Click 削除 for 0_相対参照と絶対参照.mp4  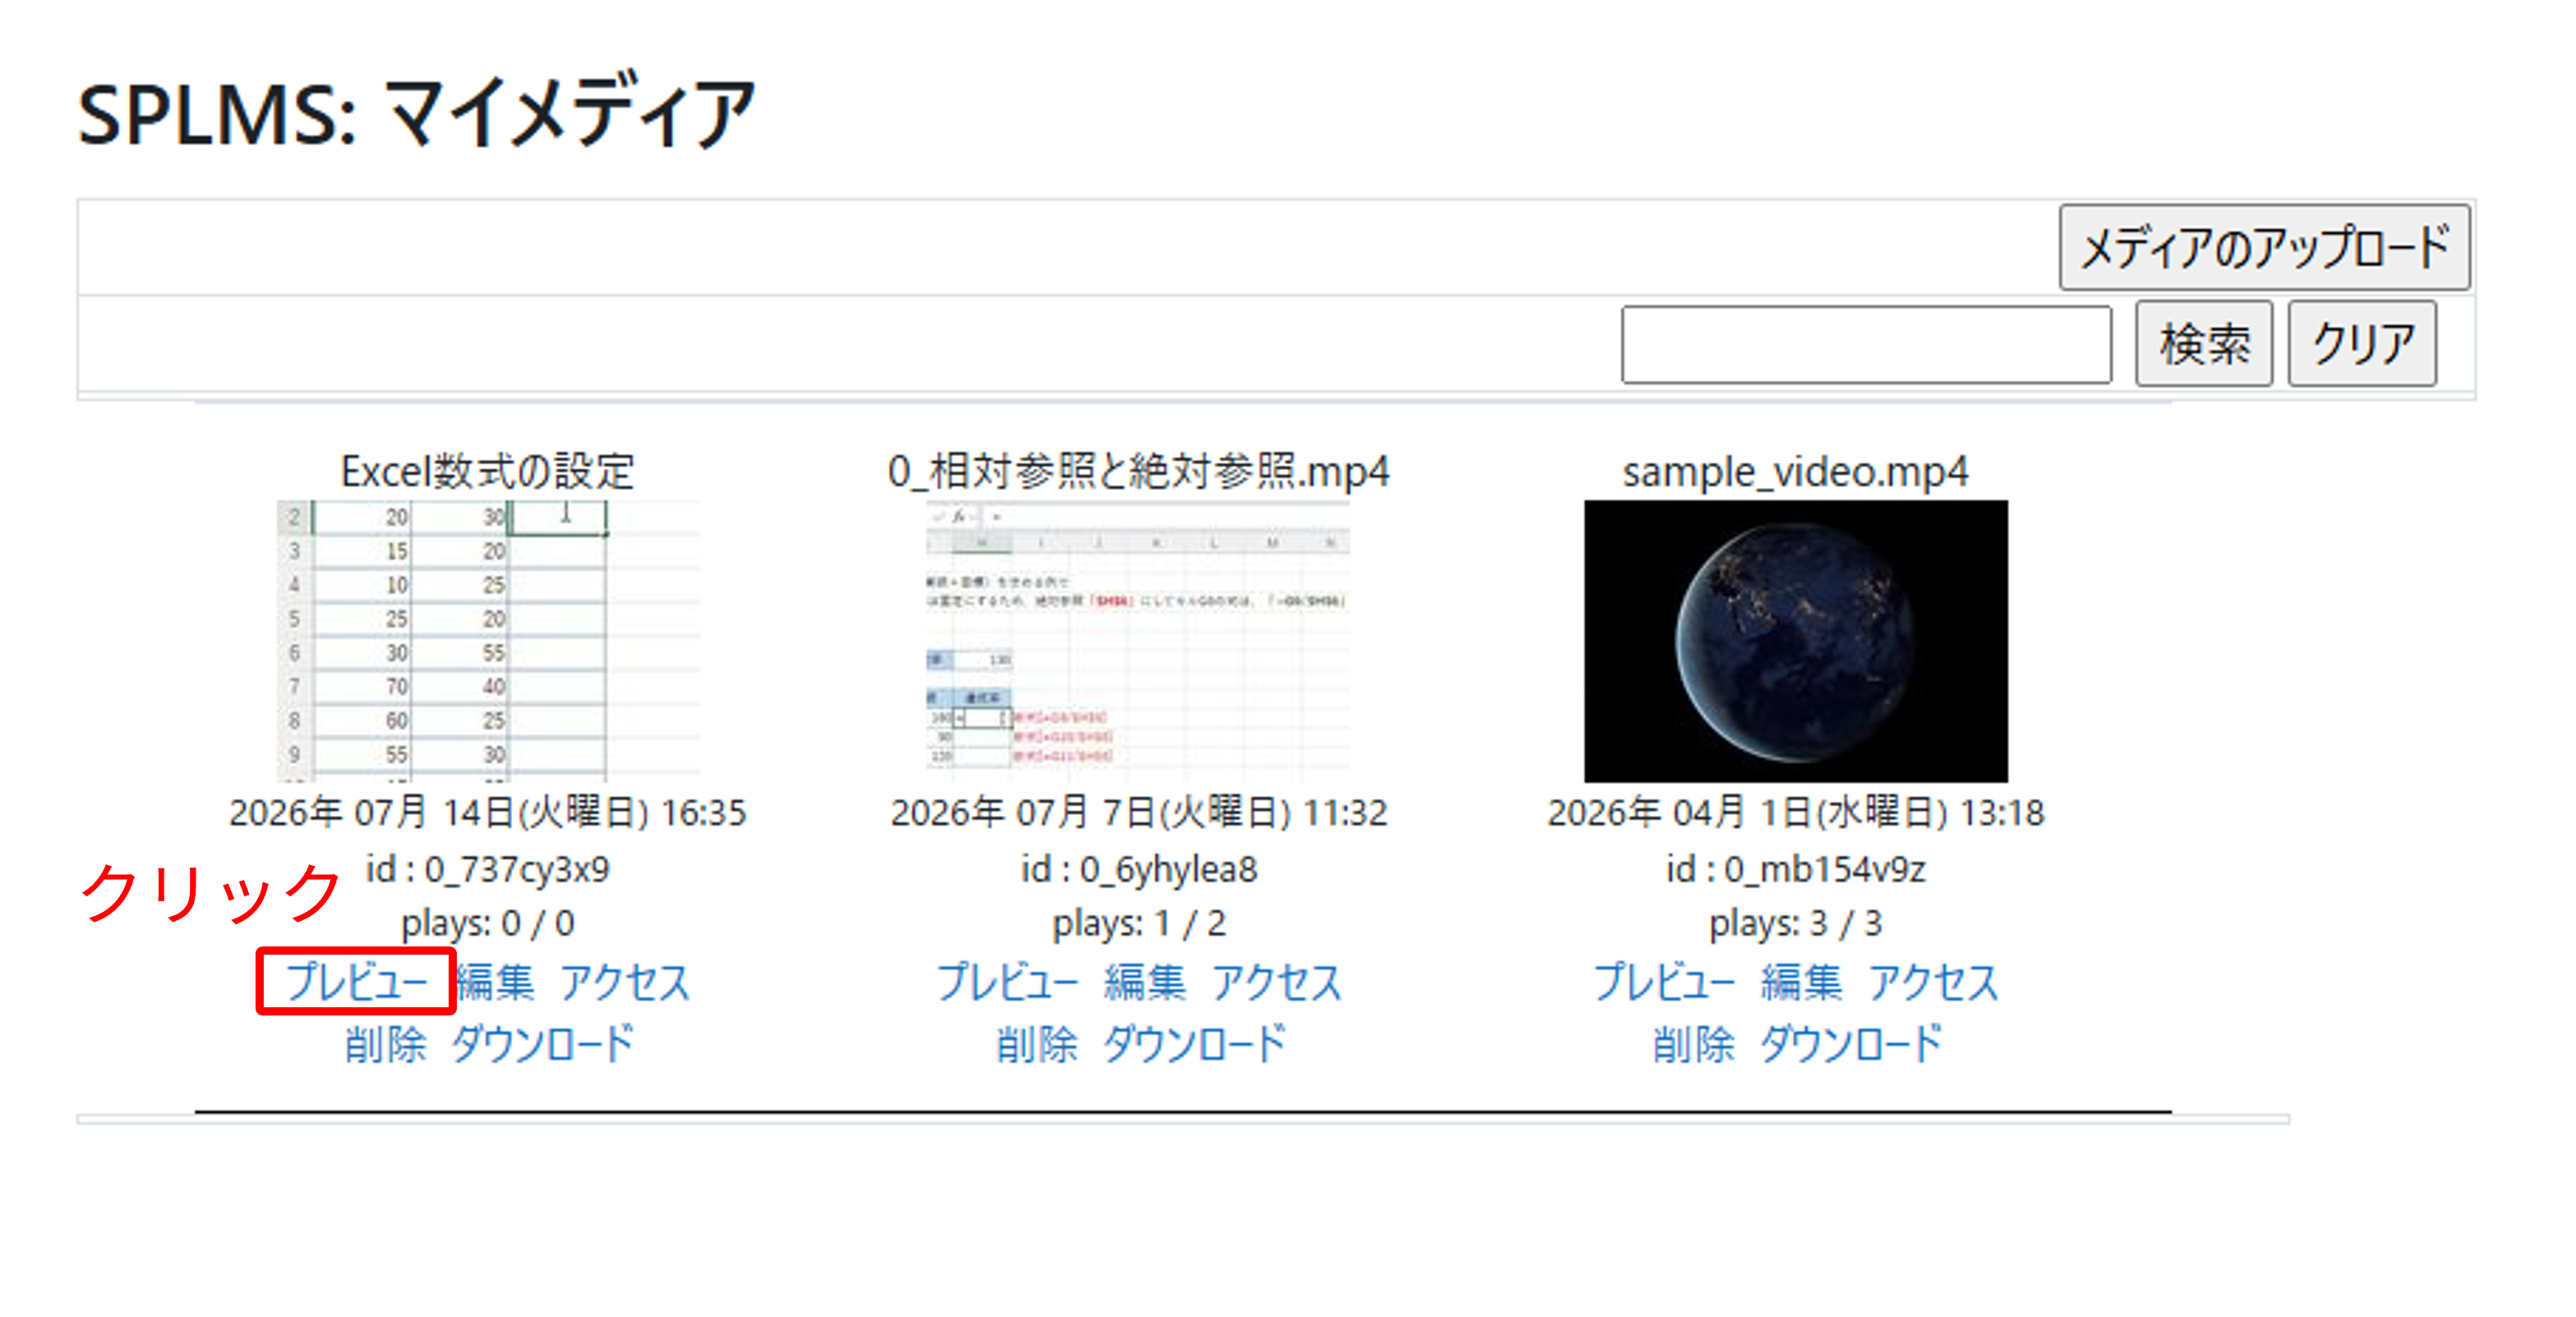tap(1037, 1044)
